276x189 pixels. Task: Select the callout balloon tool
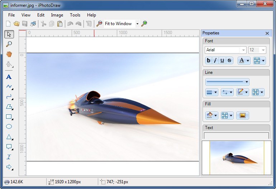point(9,147)
